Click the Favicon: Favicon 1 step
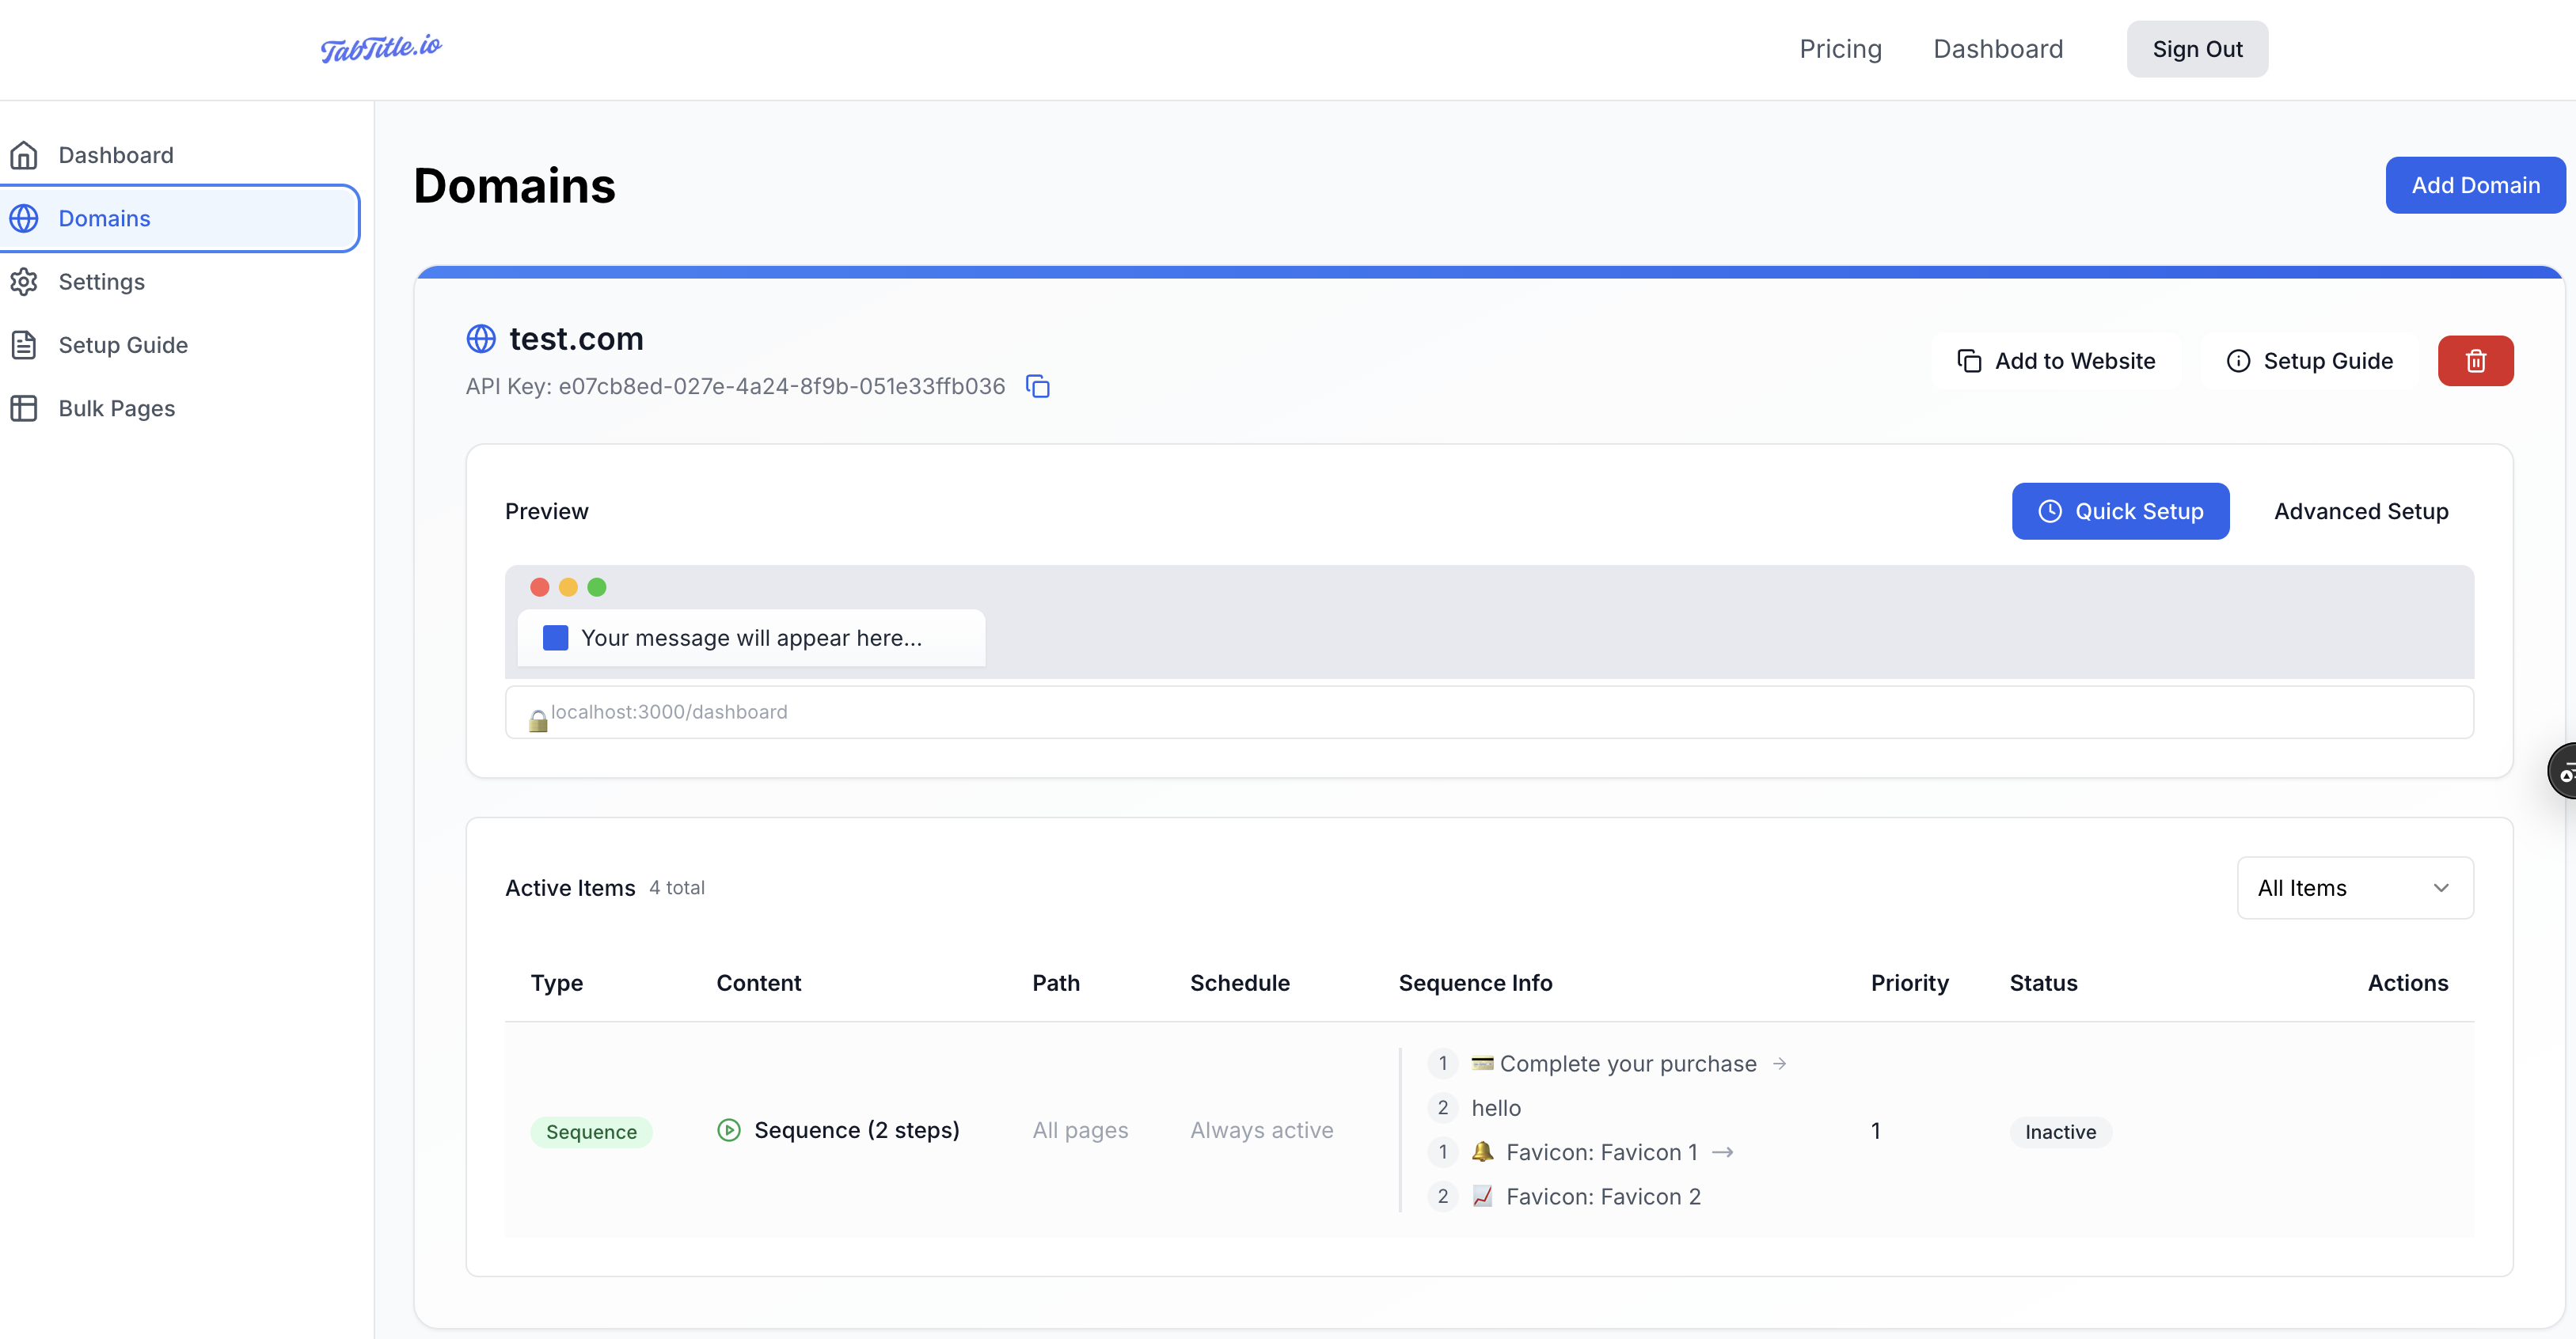The height and width of the screenshot is (1339, 2576). pyautogui.click(x=1602, y=1152)
